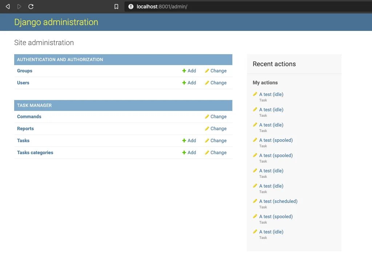This screenshot has height=256, width=372.
Task: Click the Recent actions heading
Action: (x=274, y=64)
